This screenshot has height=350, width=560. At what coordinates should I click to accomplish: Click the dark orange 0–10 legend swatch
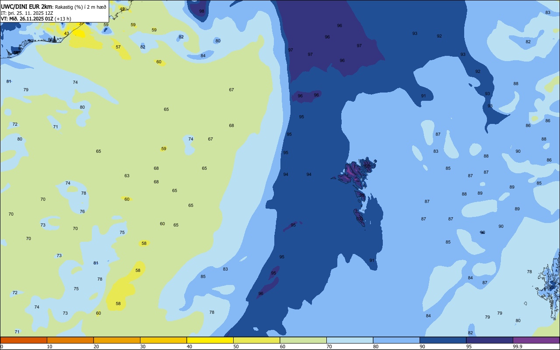point(24,340)
